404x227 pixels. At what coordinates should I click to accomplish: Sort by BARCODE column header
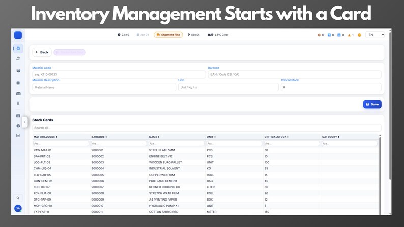(99, 137)
